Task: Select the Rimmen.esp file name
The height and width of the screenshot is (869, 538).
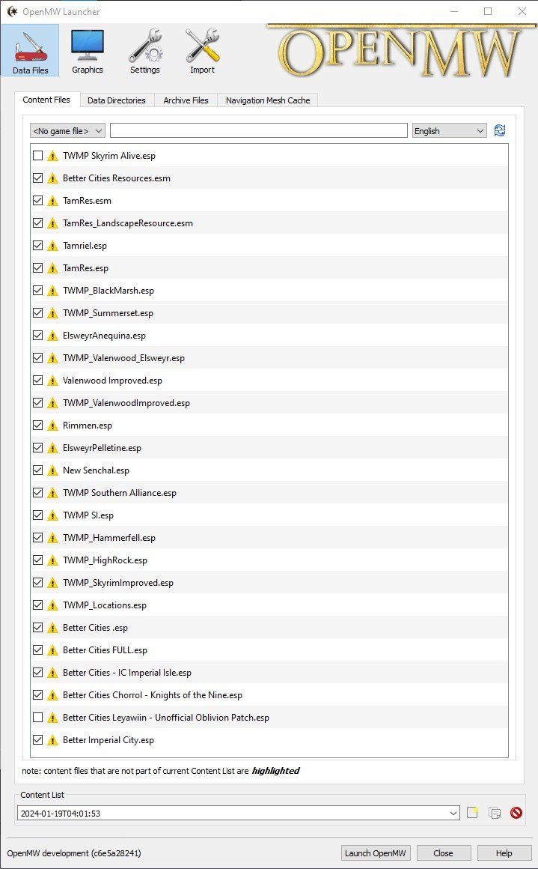Action: (x=88, y=426)
